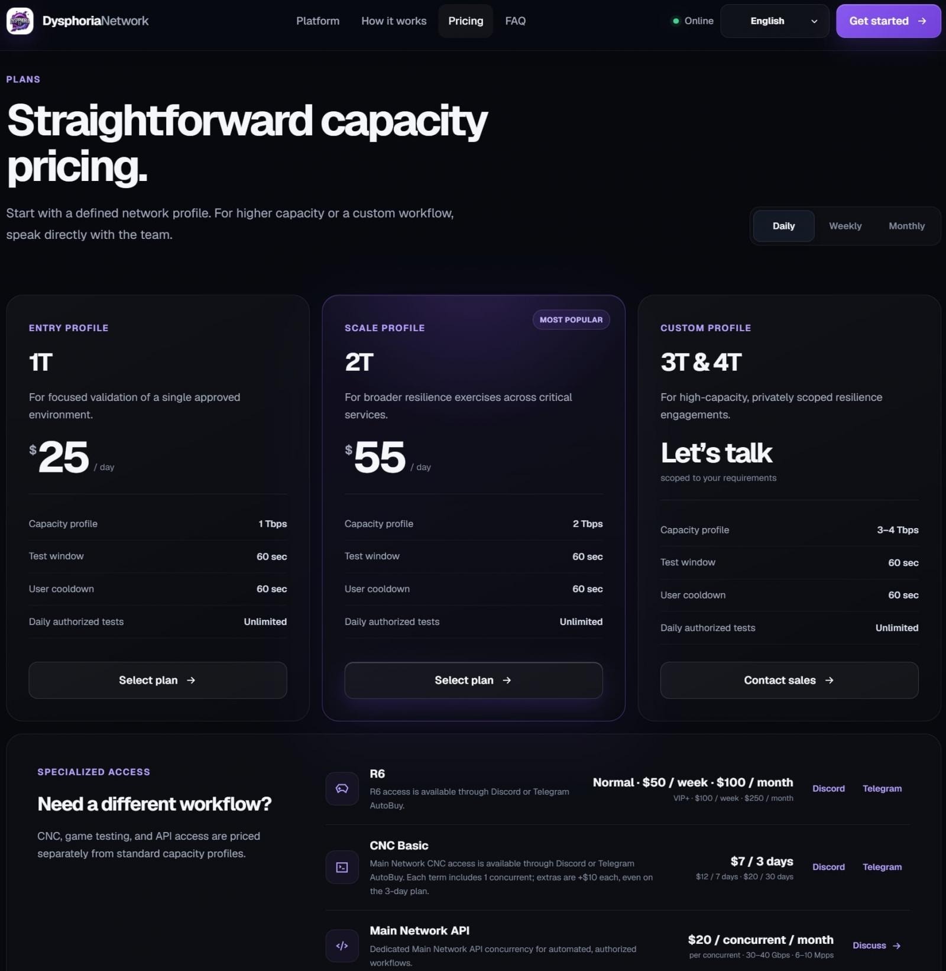Viewport: 946px width, 971px height.
Task: Click the CNC Basic terminal icon
Action: [x=342, y=867]
